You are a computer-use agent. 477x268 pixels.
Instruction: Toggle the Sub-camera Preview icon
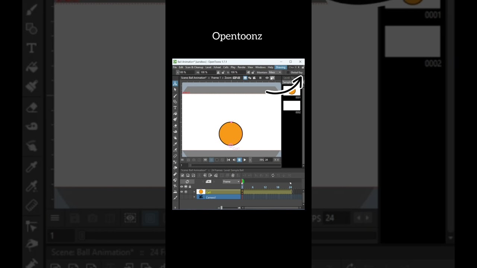272,78
